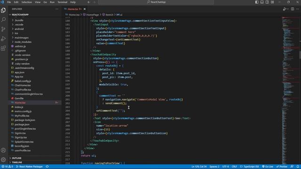
Task: Open the Selection menu
Action: point(26,2)
